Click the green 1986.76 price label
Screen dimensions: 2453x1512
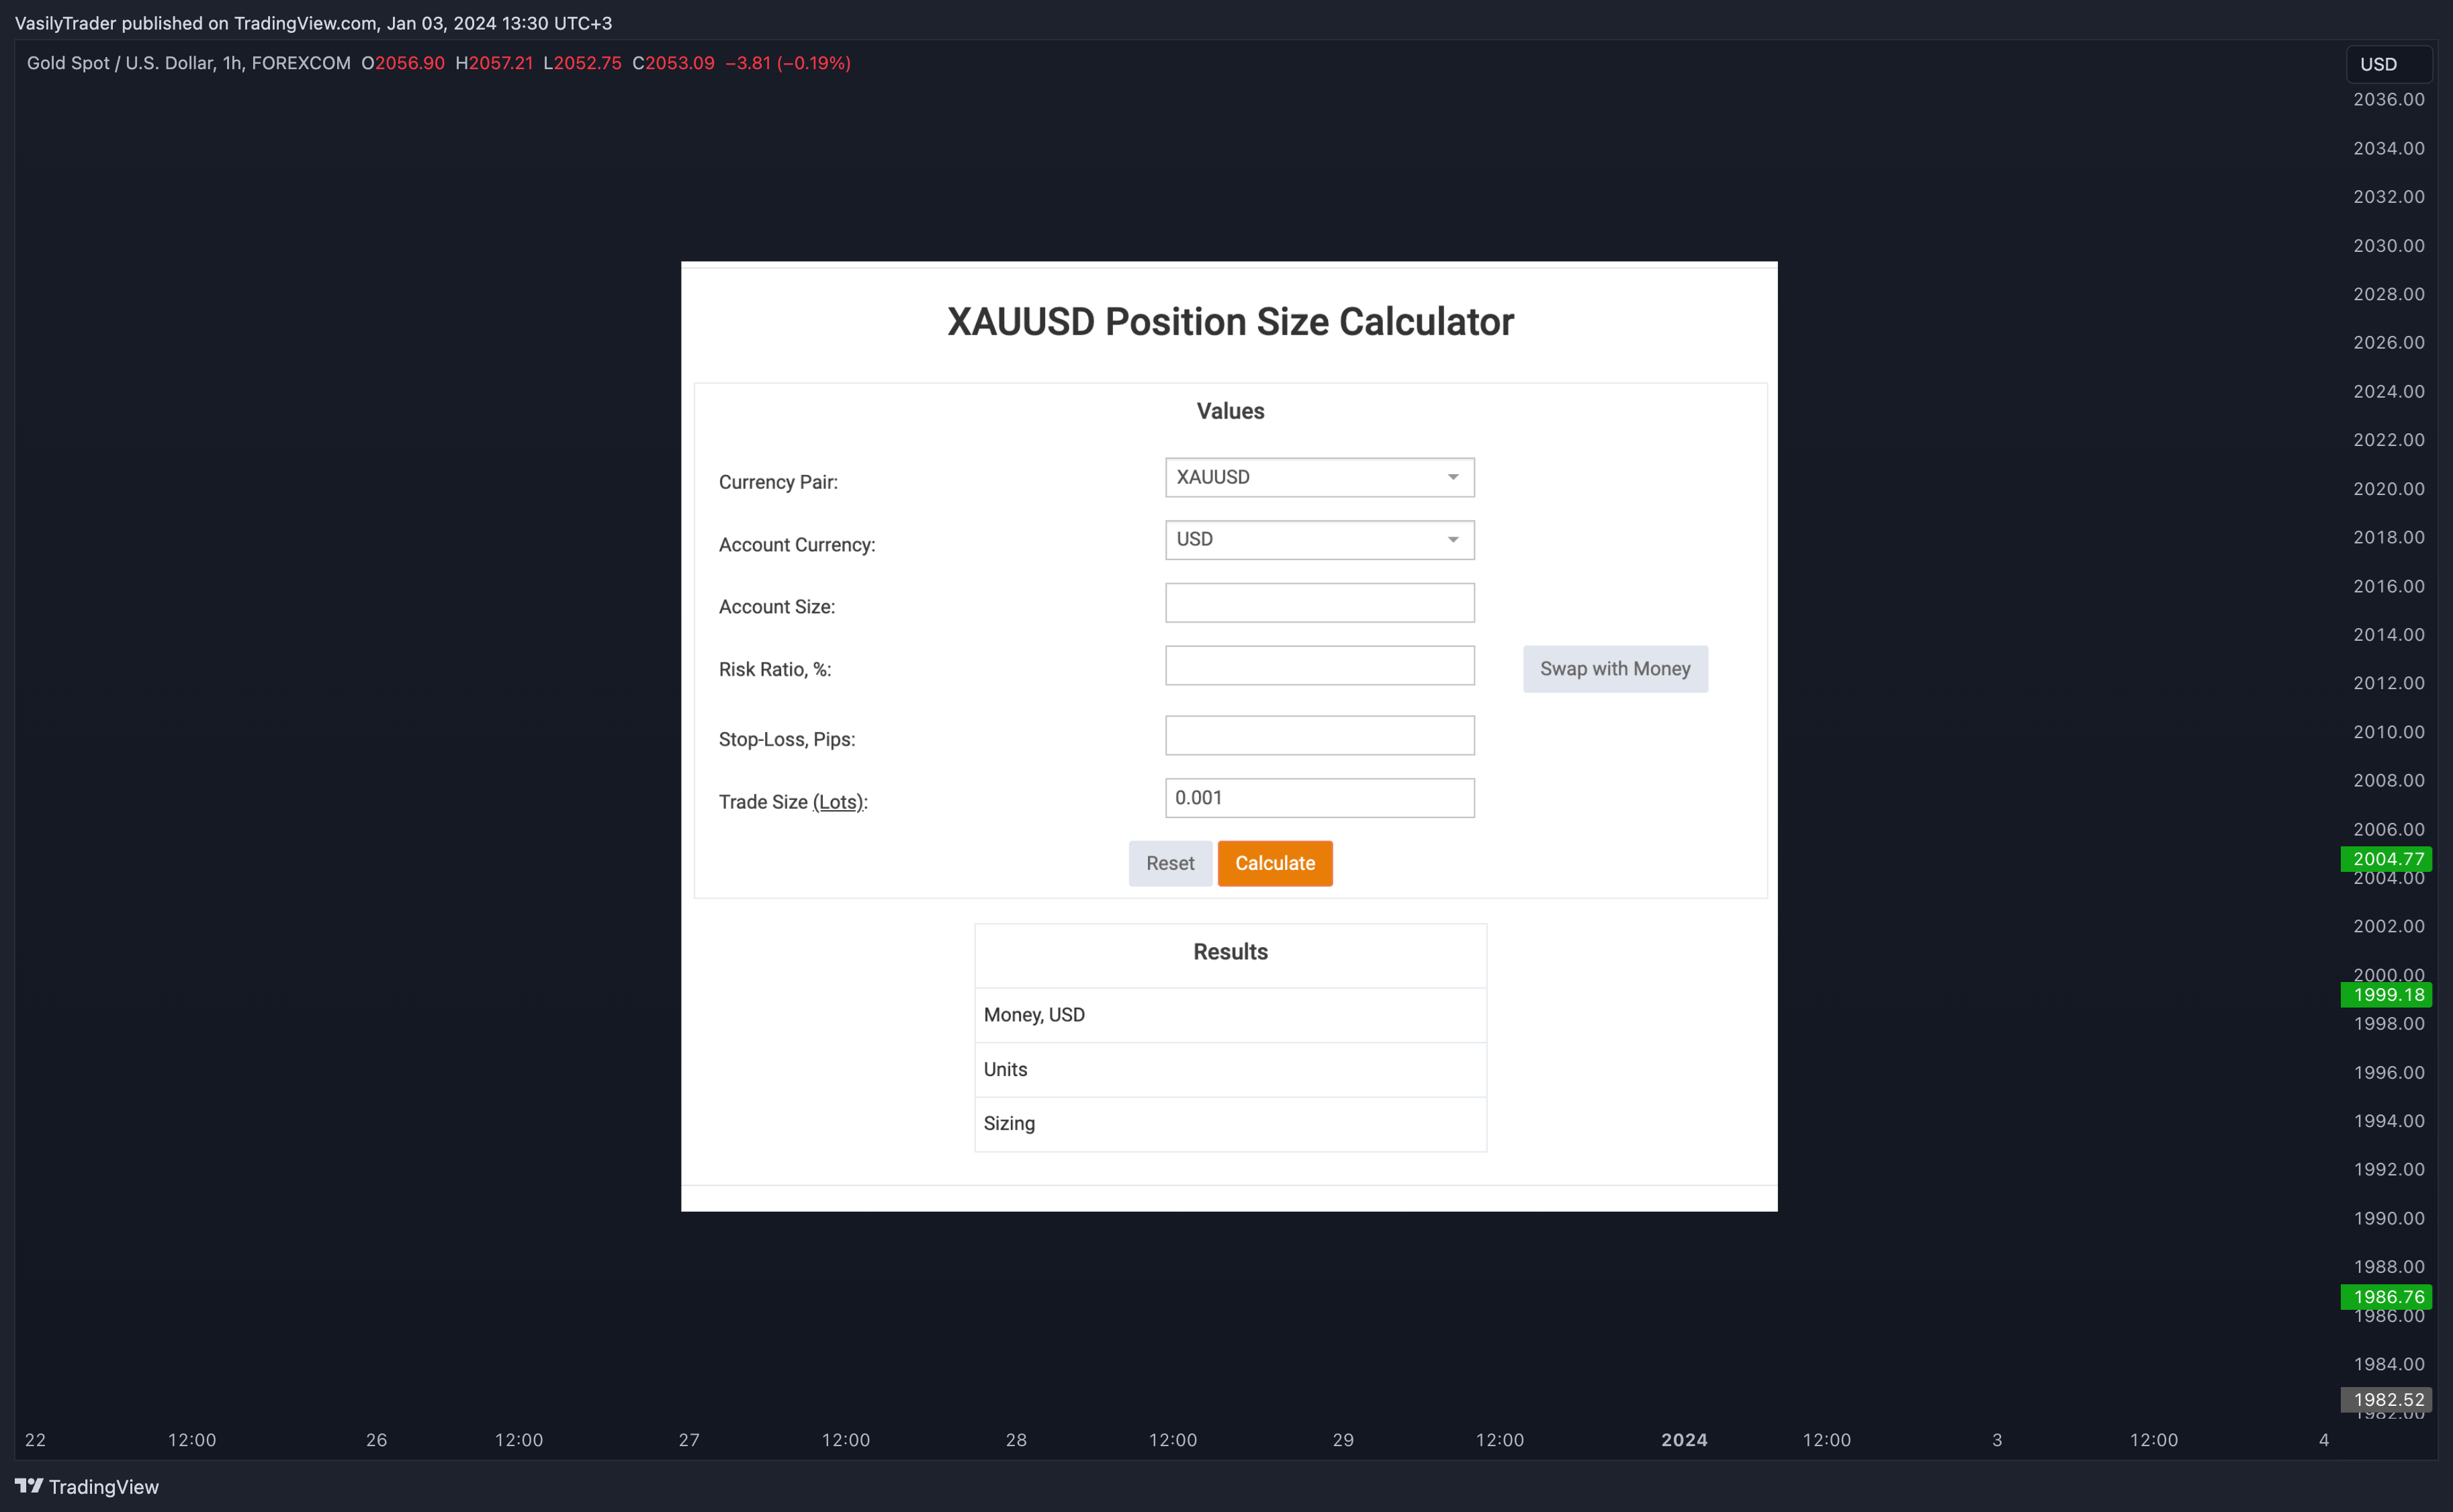click(x=2386, y=1297)
